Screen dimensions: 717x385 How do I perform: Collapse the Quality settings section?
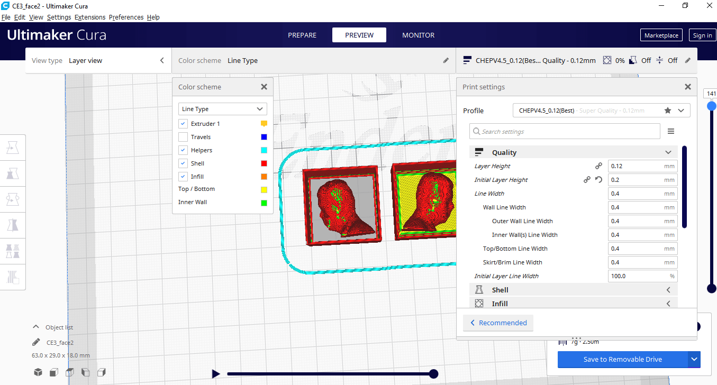573,152
